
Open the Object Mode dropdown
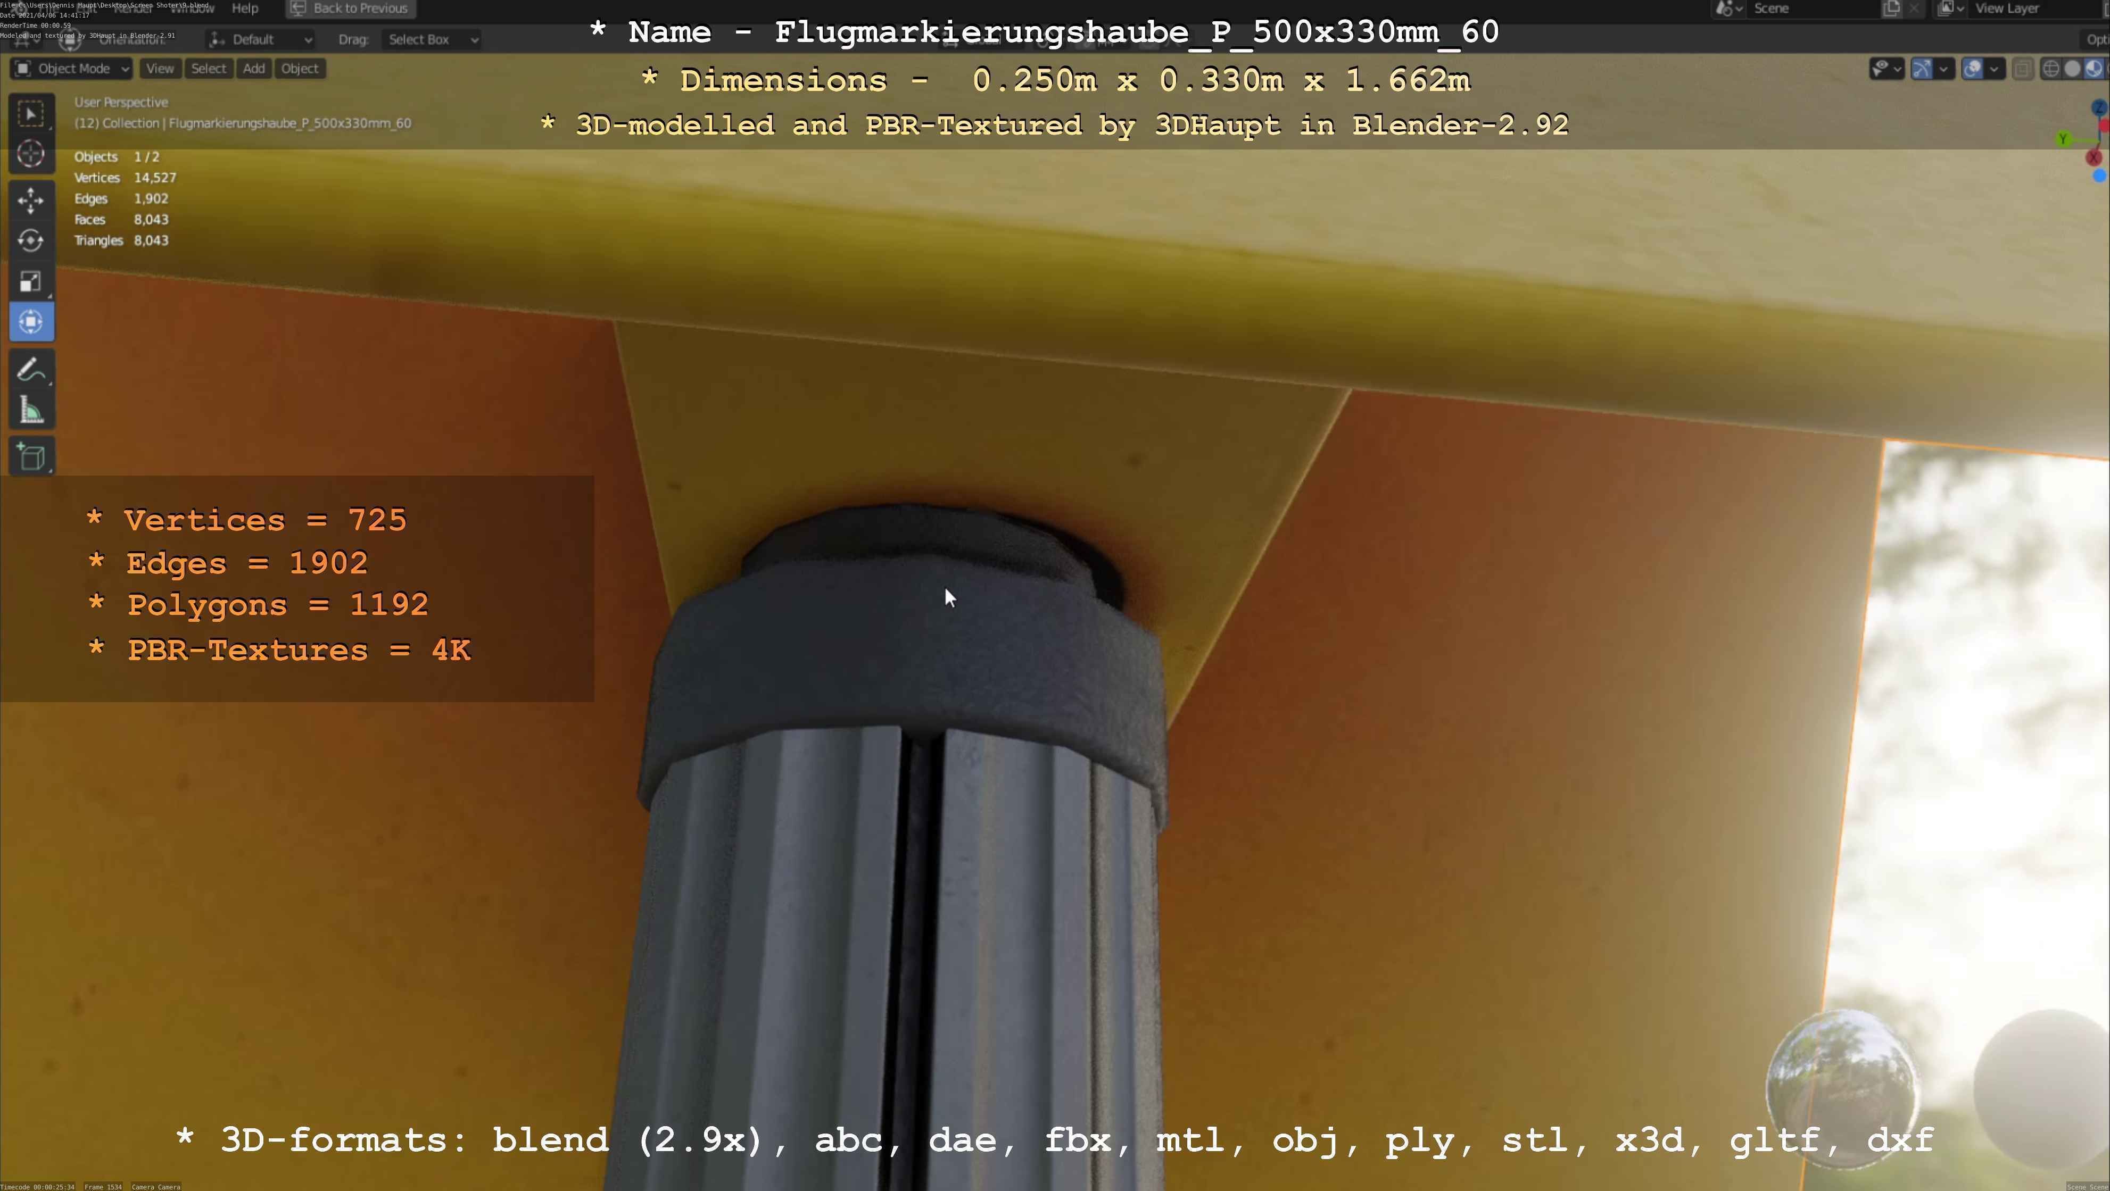pyautogui.click(x=72, y=69)
